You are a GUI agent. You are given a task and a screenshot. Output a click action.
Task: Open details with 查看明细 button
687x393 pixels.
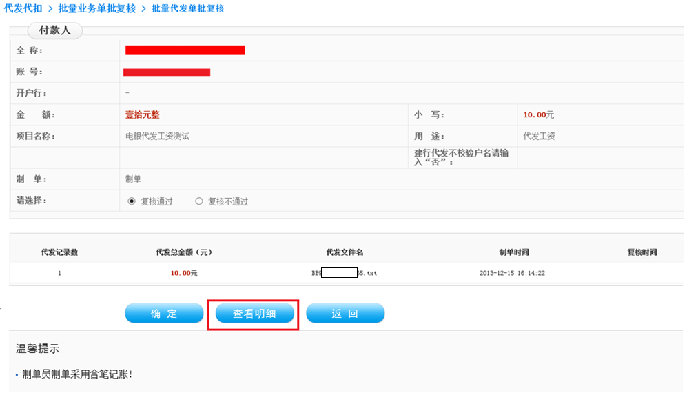254,314
